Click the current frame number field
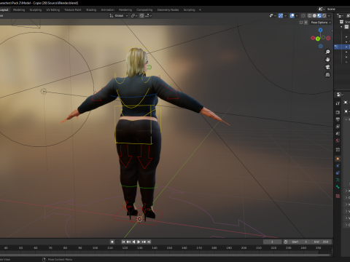Screen dimensions: 350x262 [x=272, y=242]
